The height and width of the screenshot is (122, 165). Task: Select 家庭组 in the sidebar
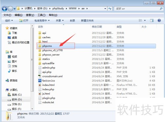coord(12,80)
